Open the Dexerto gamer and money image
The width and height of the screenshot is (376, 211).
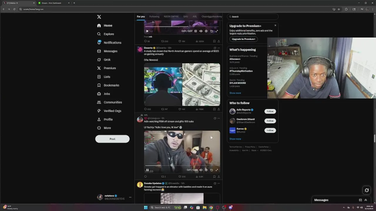(x=182, y=84)
